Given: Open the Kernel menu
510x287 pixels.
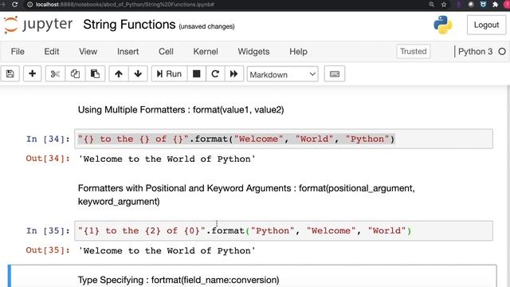Looking at the screenshot, I should (x=206, y=51).
